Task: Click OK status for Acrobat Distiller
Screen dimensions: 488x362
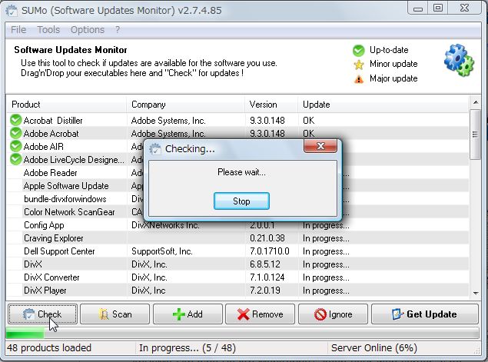Action: coord(308,121)
